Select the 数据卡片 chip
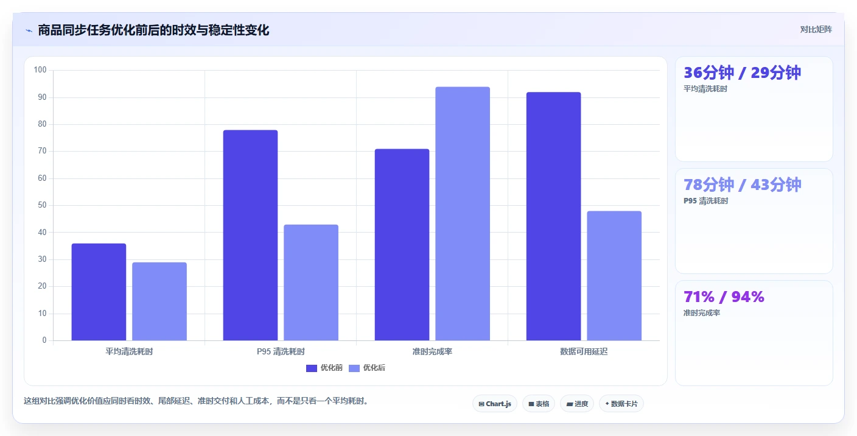Screen dimensions: 857x436 (621, 404)
